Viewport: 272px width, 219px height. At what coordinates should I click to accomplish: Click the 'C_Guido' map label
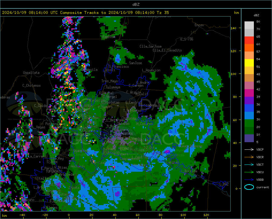(40, 106)
